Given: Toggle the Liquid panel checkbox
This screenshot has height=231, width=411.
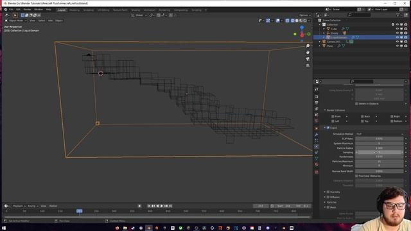Looking at the screenshot, I should tap(328, 128).
